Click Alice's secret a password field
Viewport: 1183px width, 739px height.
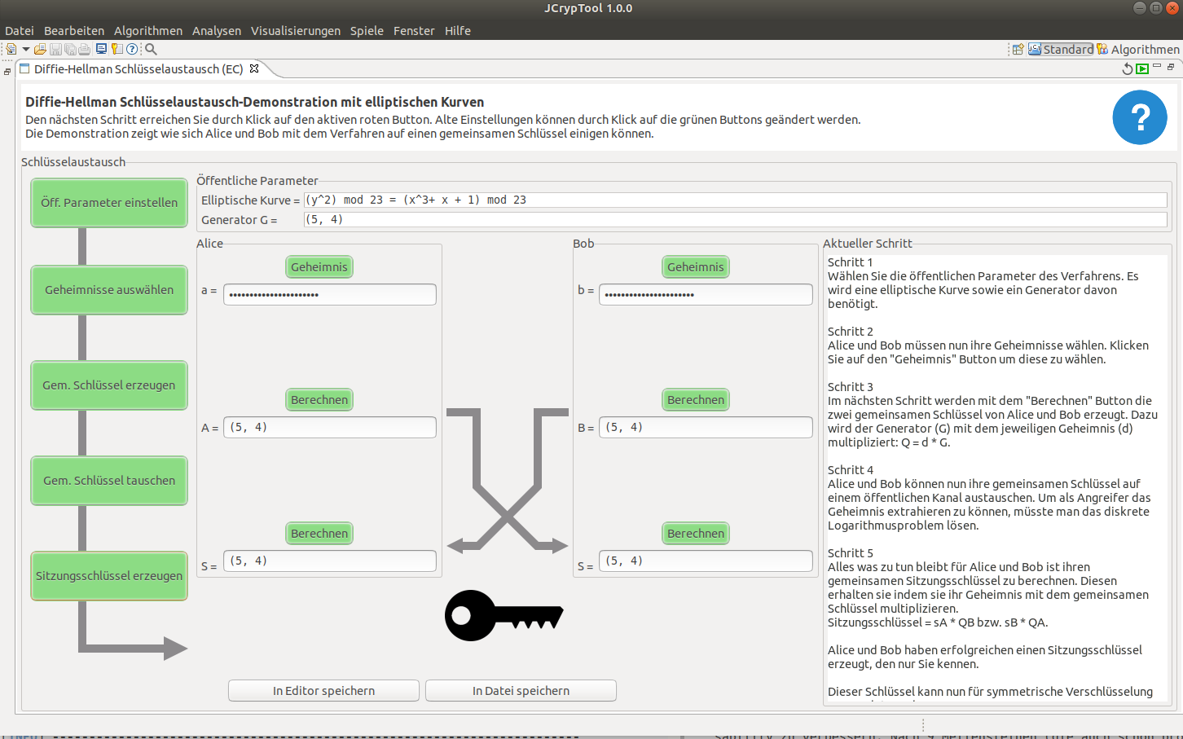[330, 295]
